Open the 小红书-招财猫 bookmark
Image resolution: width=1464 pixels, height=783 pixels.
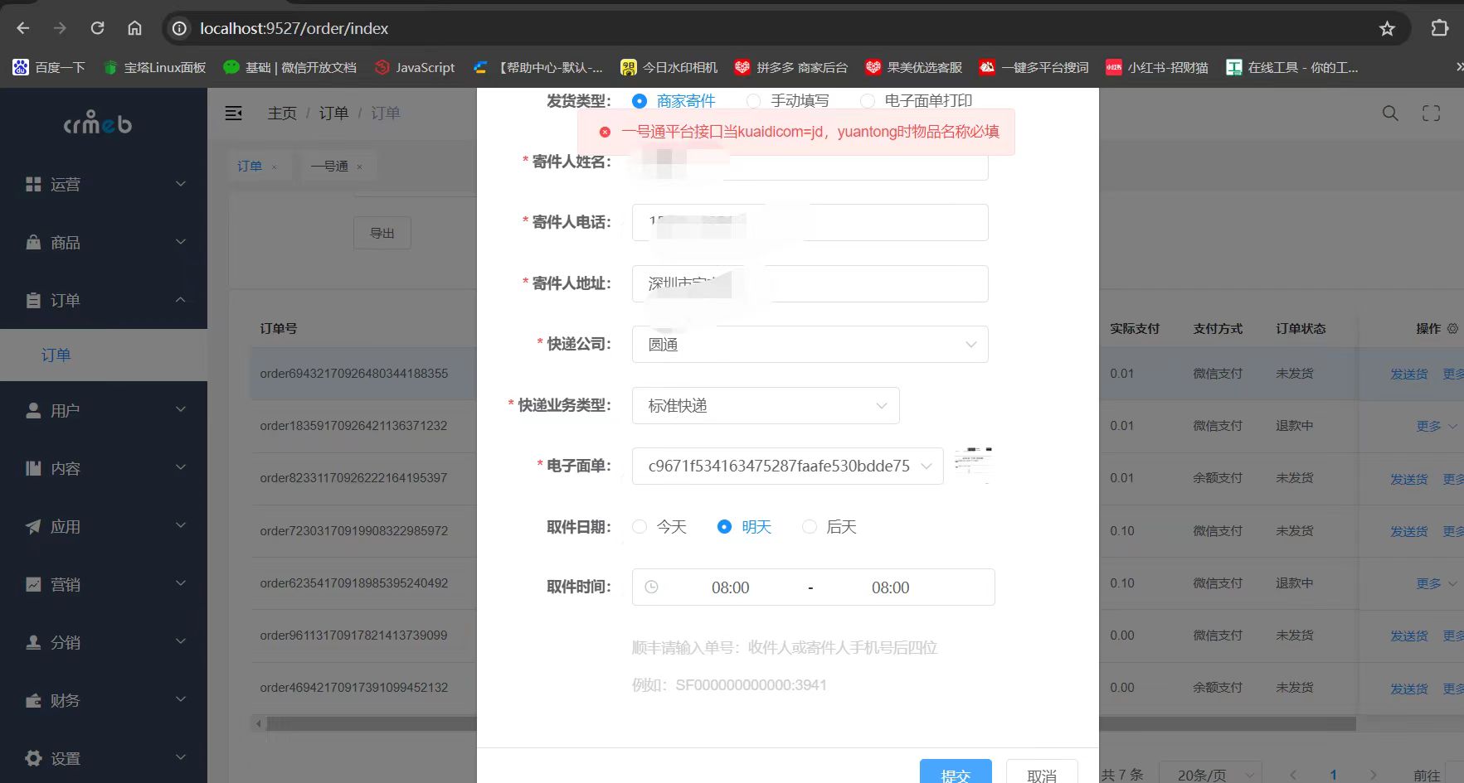tap(1157, 67)
